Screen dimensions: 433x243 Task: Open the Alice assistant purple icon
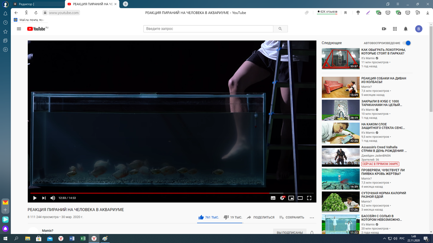[5, 228]
